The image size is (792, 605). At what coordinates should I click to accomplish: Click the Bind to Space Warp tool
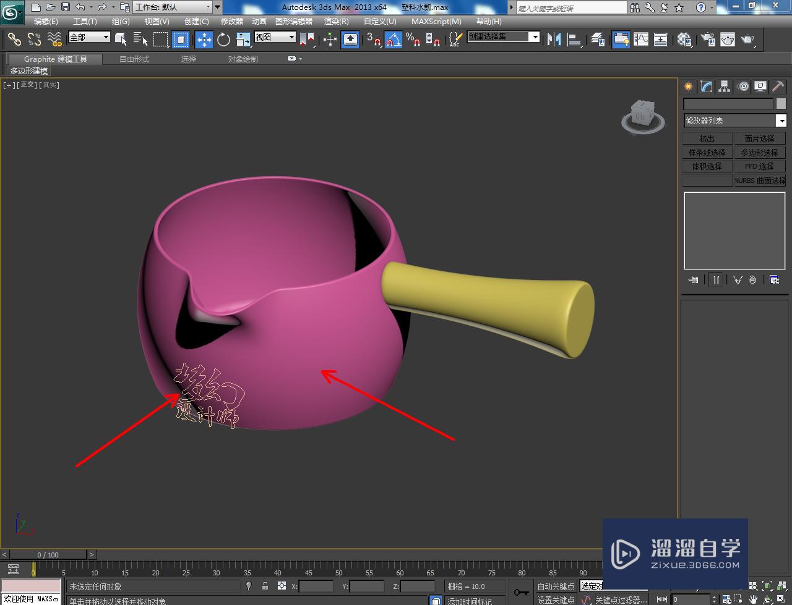tap(55, 40)
